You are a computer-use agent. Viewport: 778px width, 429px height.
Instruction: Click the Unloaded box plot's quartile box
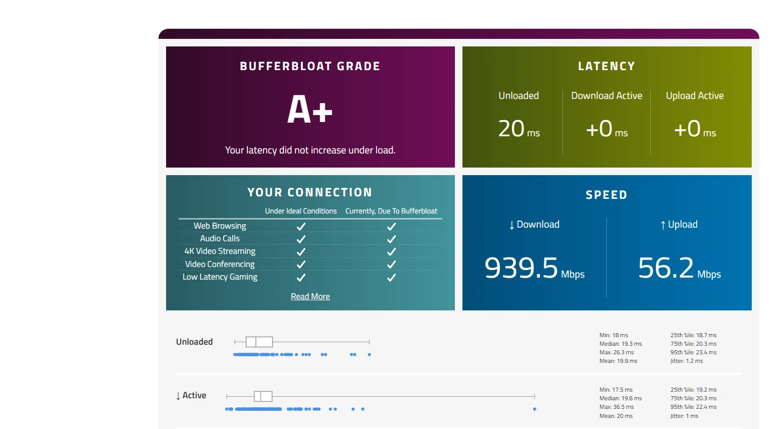tap(259, 342)
